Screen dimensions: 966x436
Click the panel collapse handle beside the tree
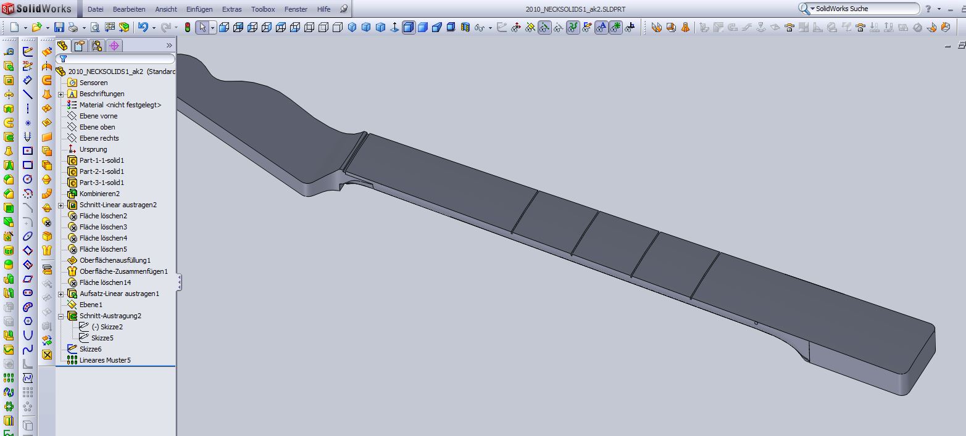coord(179,282)
